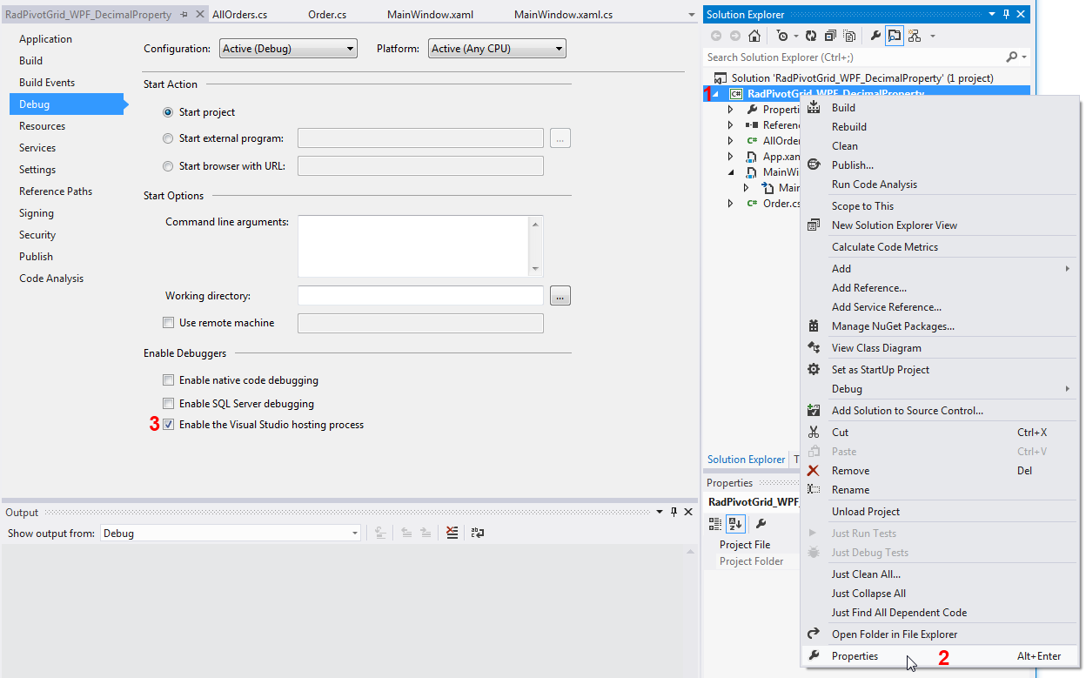Select the Start browser with URL option
Viewport: 1086px width, 678px height.
click(x=168, y=165)
